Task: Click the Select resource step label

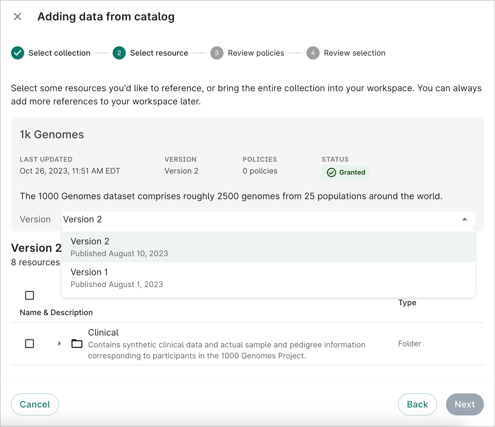Action: click(x=159, y=53)
